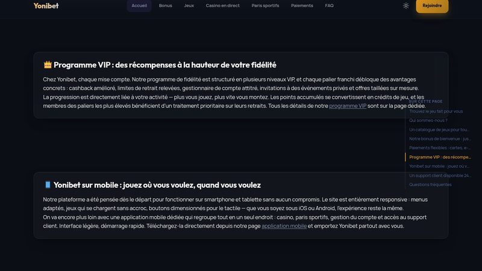The width and height of the screenshot is (482, 271).
Task: Toggle the light/dark theme sun icon
Action: tap(405, 5)
